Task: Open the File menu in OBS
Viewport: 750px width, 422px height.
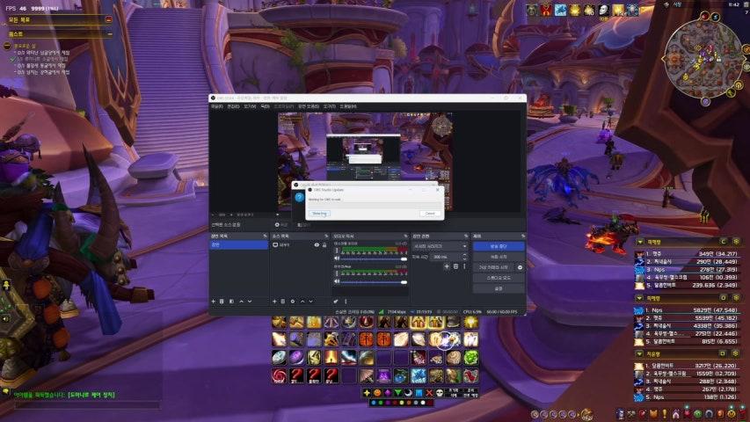Action: pos(217,106)
